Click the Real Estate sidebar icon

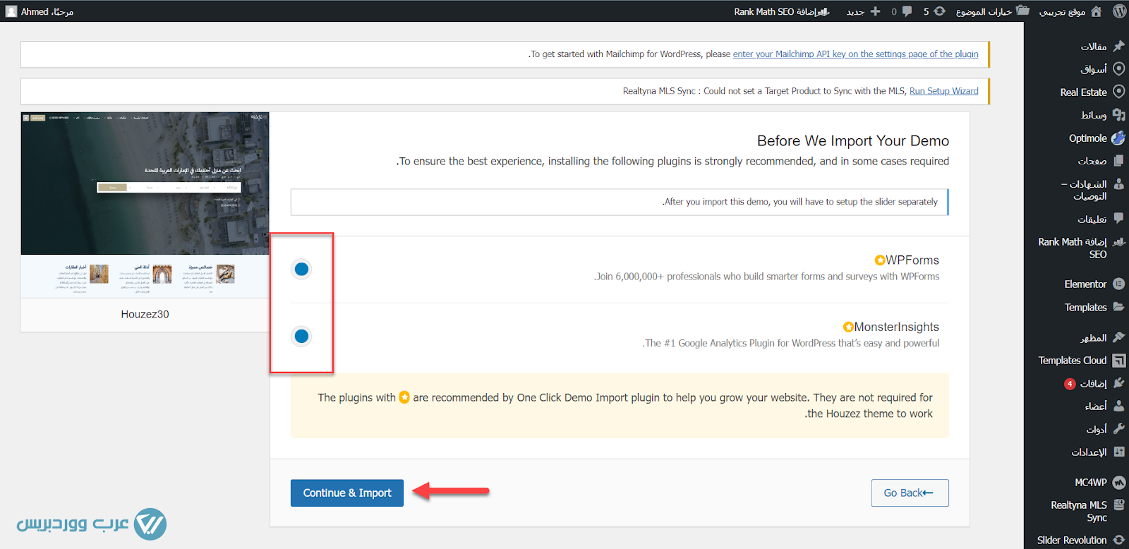coord(1118,92)
